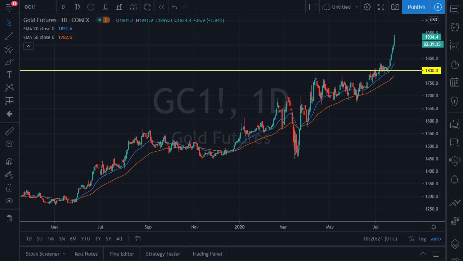Viewport: 463px width, 261px height.
Task: Toggle magnet mode for drawings
Action: (x=9, y=162)
